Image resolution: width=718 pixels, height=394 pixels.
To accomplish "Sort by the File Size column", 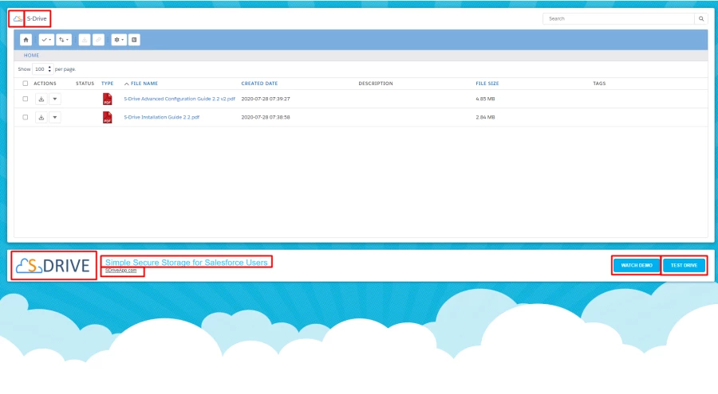I will (x=487, y=83).
